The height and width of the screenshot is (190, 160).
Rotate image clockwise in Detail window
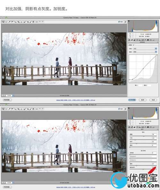[x=43, y=109]
